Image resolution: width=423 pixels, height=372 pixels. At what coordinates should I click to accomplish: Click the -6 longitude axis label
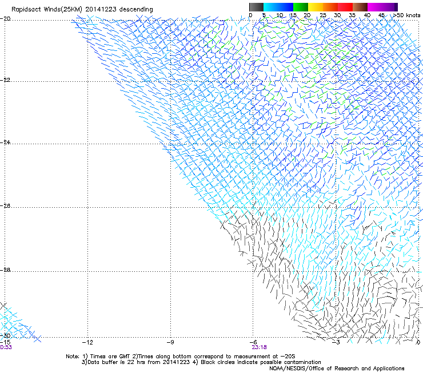click(253, 342)
